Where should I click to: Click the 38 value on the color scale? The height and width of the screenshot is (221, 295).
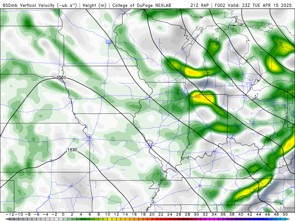[232, 214]
